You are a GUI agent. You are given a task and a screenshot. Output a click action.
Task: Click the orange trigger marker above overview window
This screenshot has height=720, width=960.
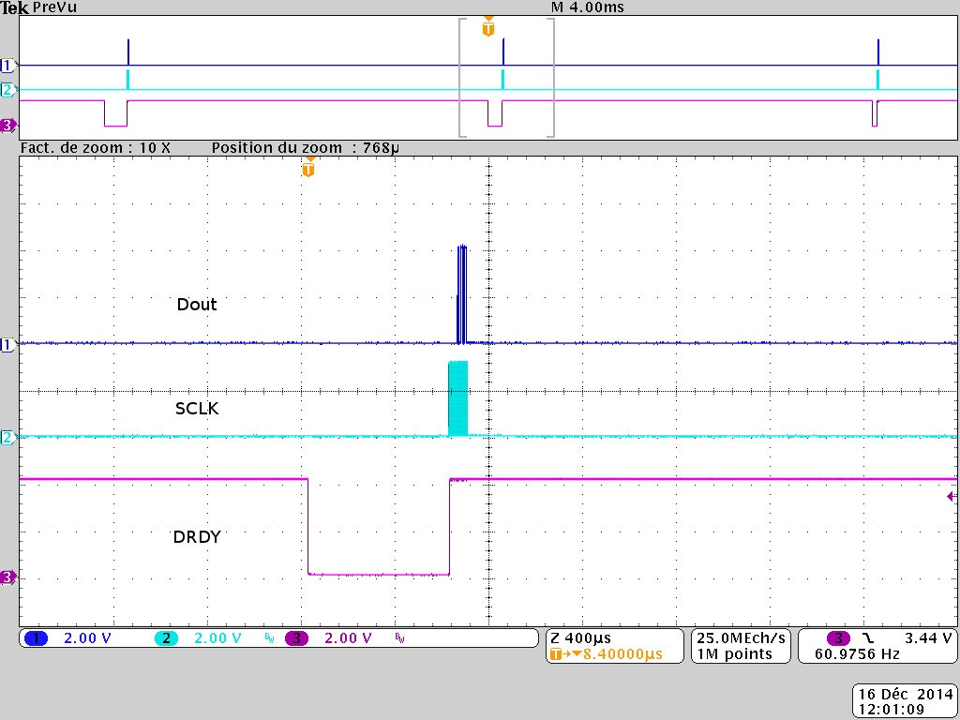487,27
